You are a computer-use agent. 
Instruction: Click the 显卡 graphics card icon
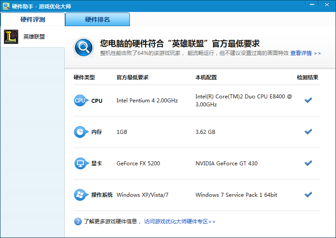coord(81,163)
